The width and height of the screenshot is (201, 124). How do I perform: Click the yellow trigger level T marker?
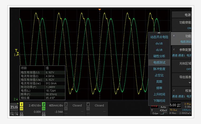point(16,50)
